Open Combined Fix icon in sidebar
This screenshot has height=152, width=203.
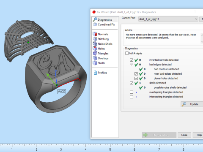pos(95,24)
